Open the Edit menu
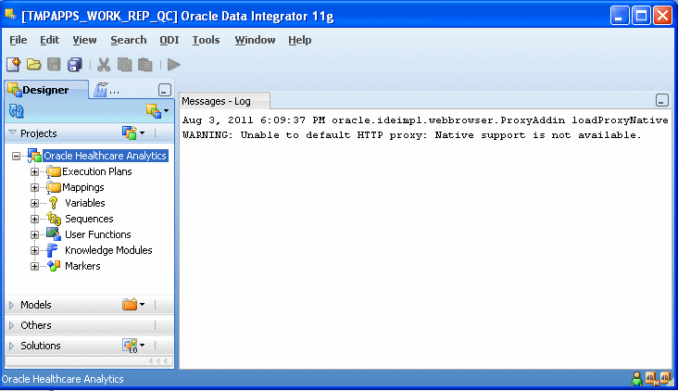The height and width of the screenshot is (391, 678). click(x=50, y=40)
